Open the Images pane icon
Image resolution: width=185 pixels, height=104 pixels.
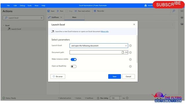182,24
